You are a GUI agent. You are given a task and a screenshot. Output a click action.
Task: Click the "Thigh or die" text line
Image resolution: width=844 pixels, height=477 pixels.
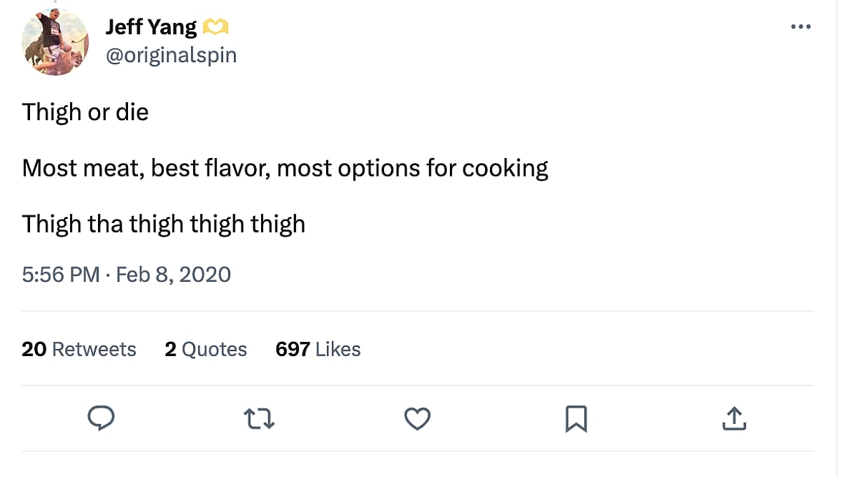[85, 112]
